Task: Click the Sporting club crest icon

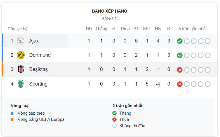Action: click(x=21, y=84)
